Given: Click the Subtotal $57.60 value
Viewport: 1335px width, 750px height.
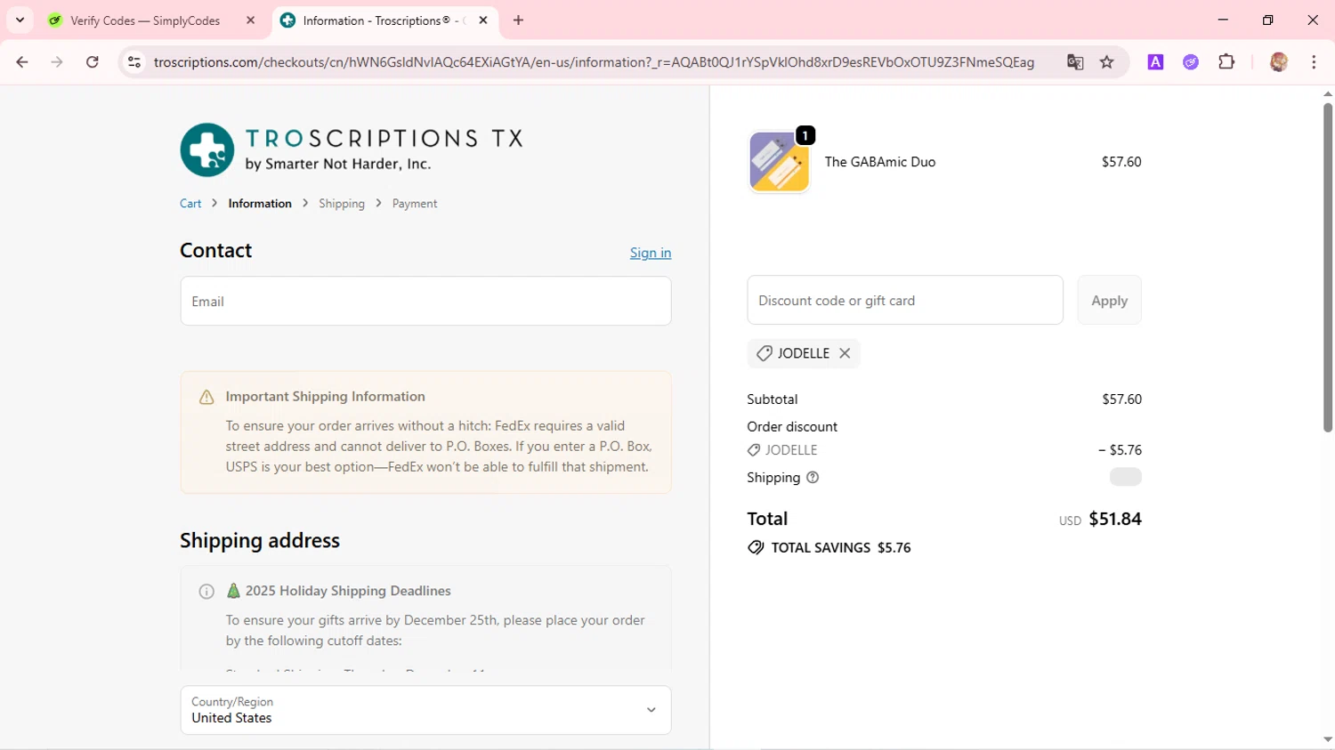Looking at the screenshot, I should (1121, 399).
